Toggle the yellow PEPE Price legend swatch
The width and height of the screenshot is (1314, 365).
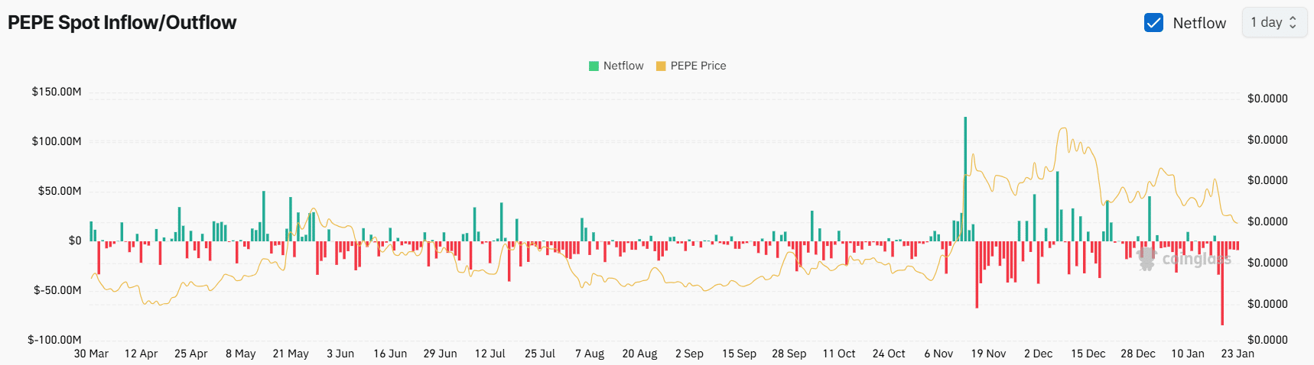(x=661, y=66)
